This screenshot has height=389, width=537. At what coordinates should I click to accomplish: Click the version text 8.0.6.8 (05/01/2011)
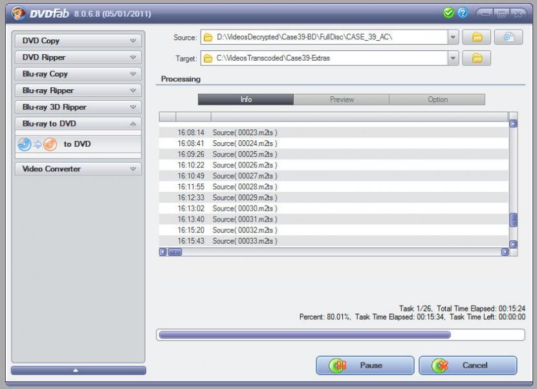pyautogui.click(x=113, y=14)
